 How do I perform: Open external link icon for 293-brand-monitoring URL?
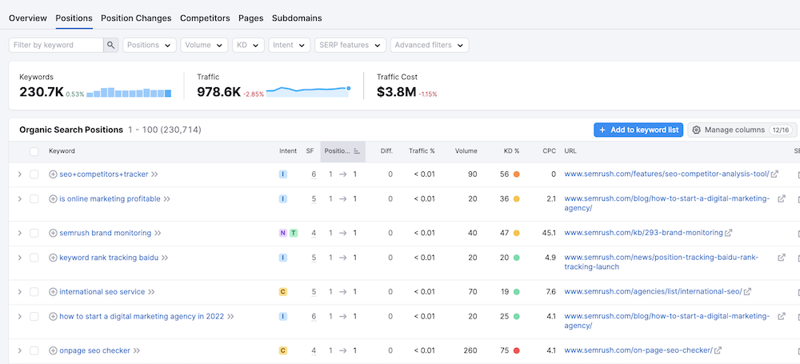click(x=729, y=232)
